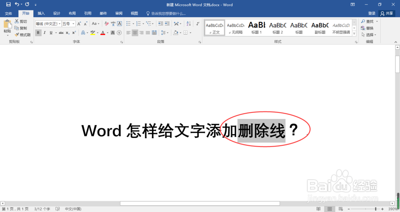Apply text effects (outlined A) button
400x212 pixels.
coord(83,33)
